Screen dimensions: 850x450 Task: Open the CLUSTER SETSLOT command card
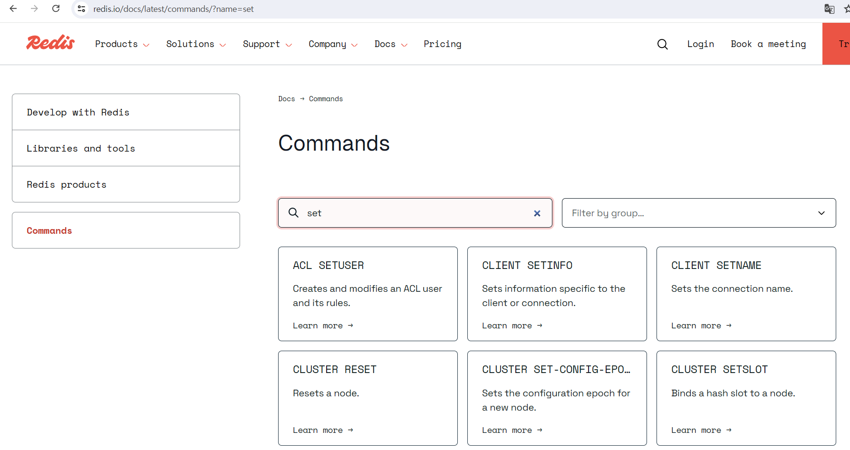click(x=746, y=398)
